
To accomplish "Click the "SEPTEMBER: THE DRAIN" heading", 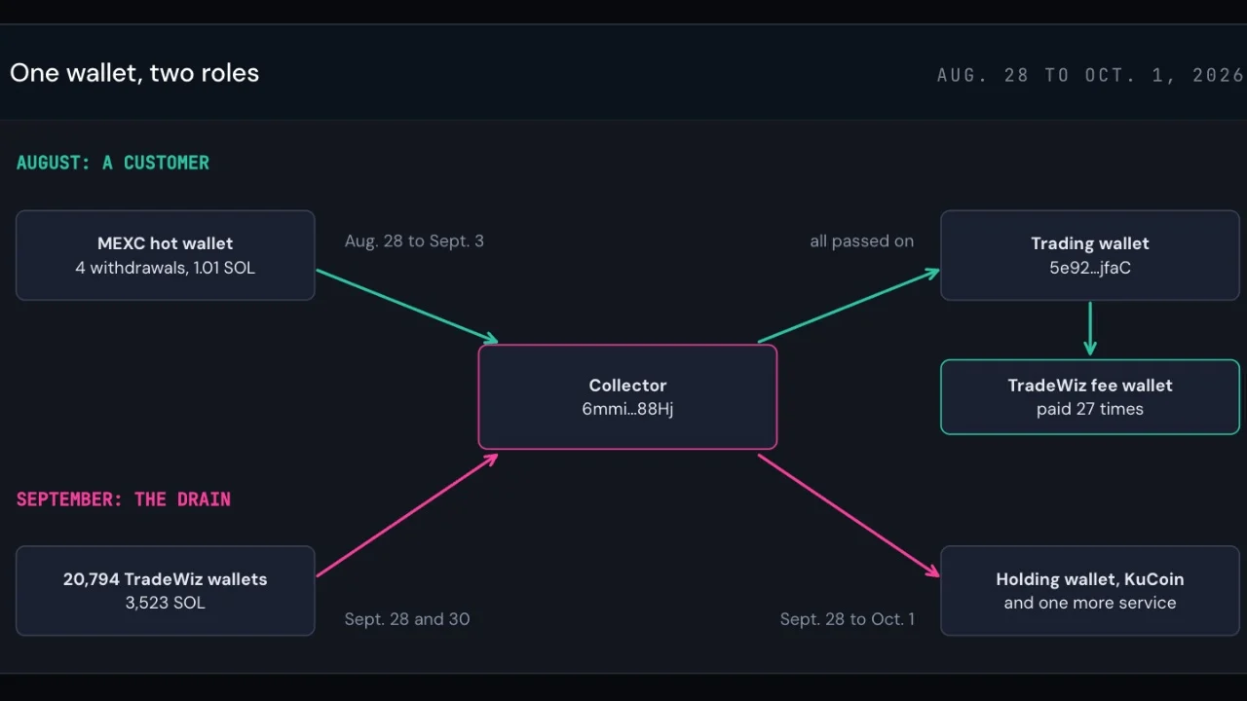I will 124,499.
